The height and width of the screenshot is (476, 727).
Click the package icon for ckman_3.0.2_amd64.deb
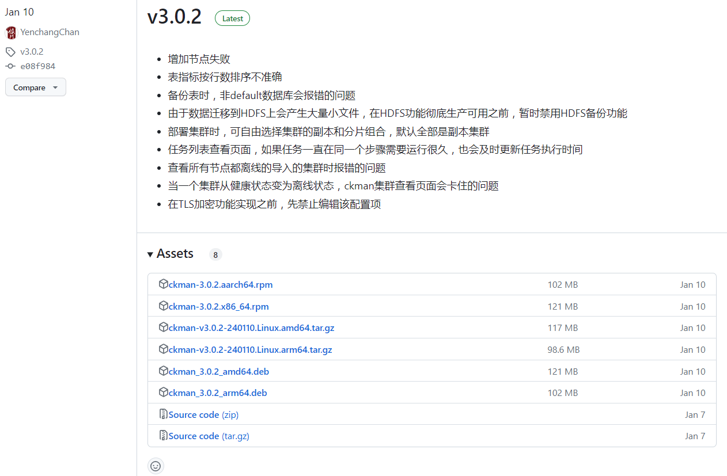click(x=163, y=371)
